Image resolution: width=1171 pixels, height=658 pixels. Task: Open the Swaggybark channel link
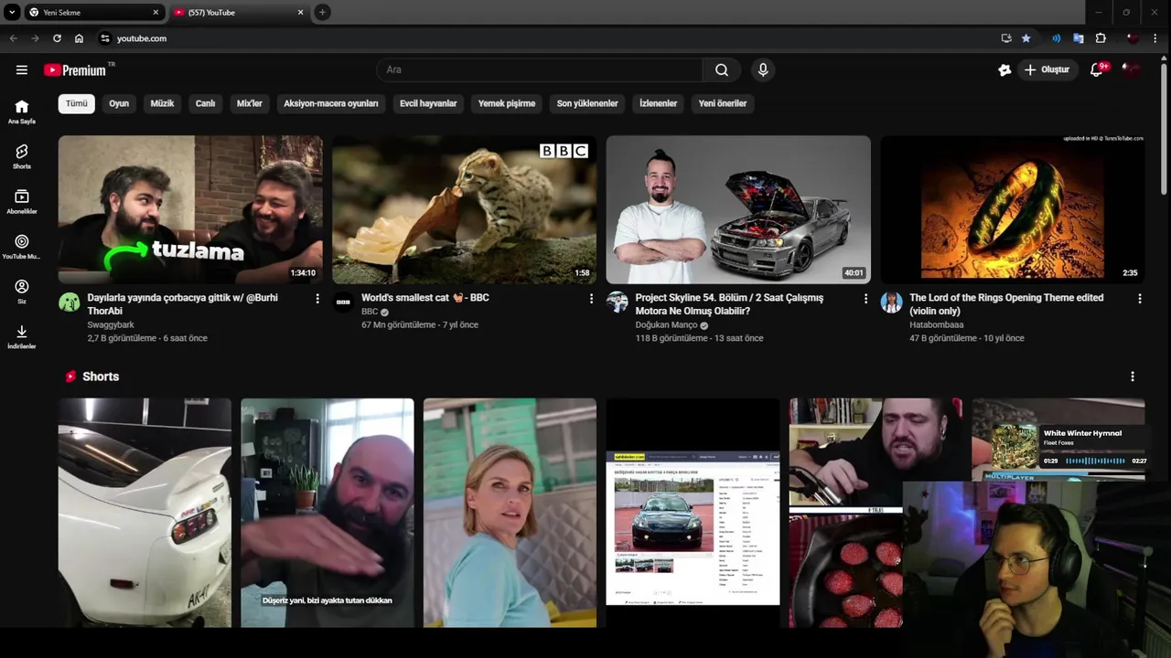click(111, 324)
